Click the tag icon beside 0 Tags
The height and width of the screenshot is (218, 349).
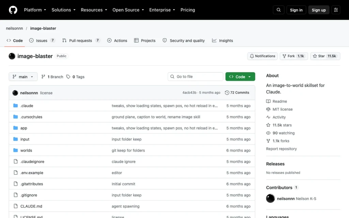pyautogui.click(x=68, y=77)
